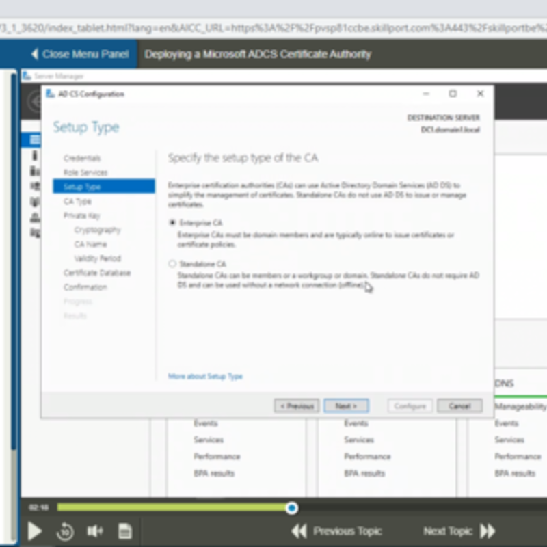Click the "Deploying a Microsoft ADCS Certificate Authority" title
This screenshot has width=547, height=547.
(258, 54)
